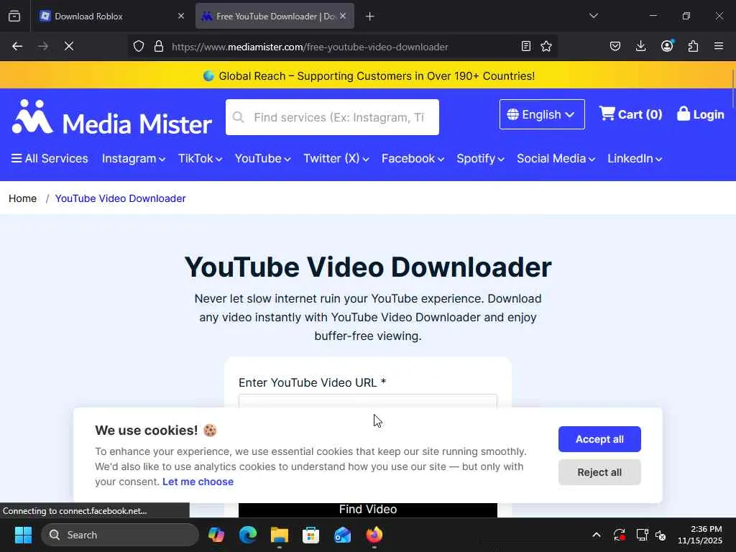The image size is (736, 552).
Task: Select the Free YouTube Downloader tab
Action: click(275, 16)
